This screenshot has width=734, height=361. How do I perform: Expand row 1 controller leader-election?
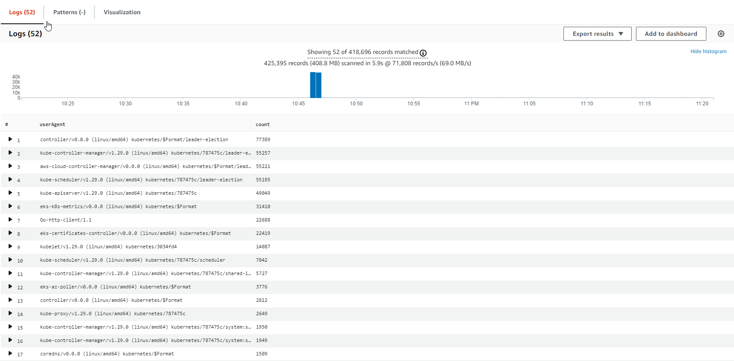10,139
